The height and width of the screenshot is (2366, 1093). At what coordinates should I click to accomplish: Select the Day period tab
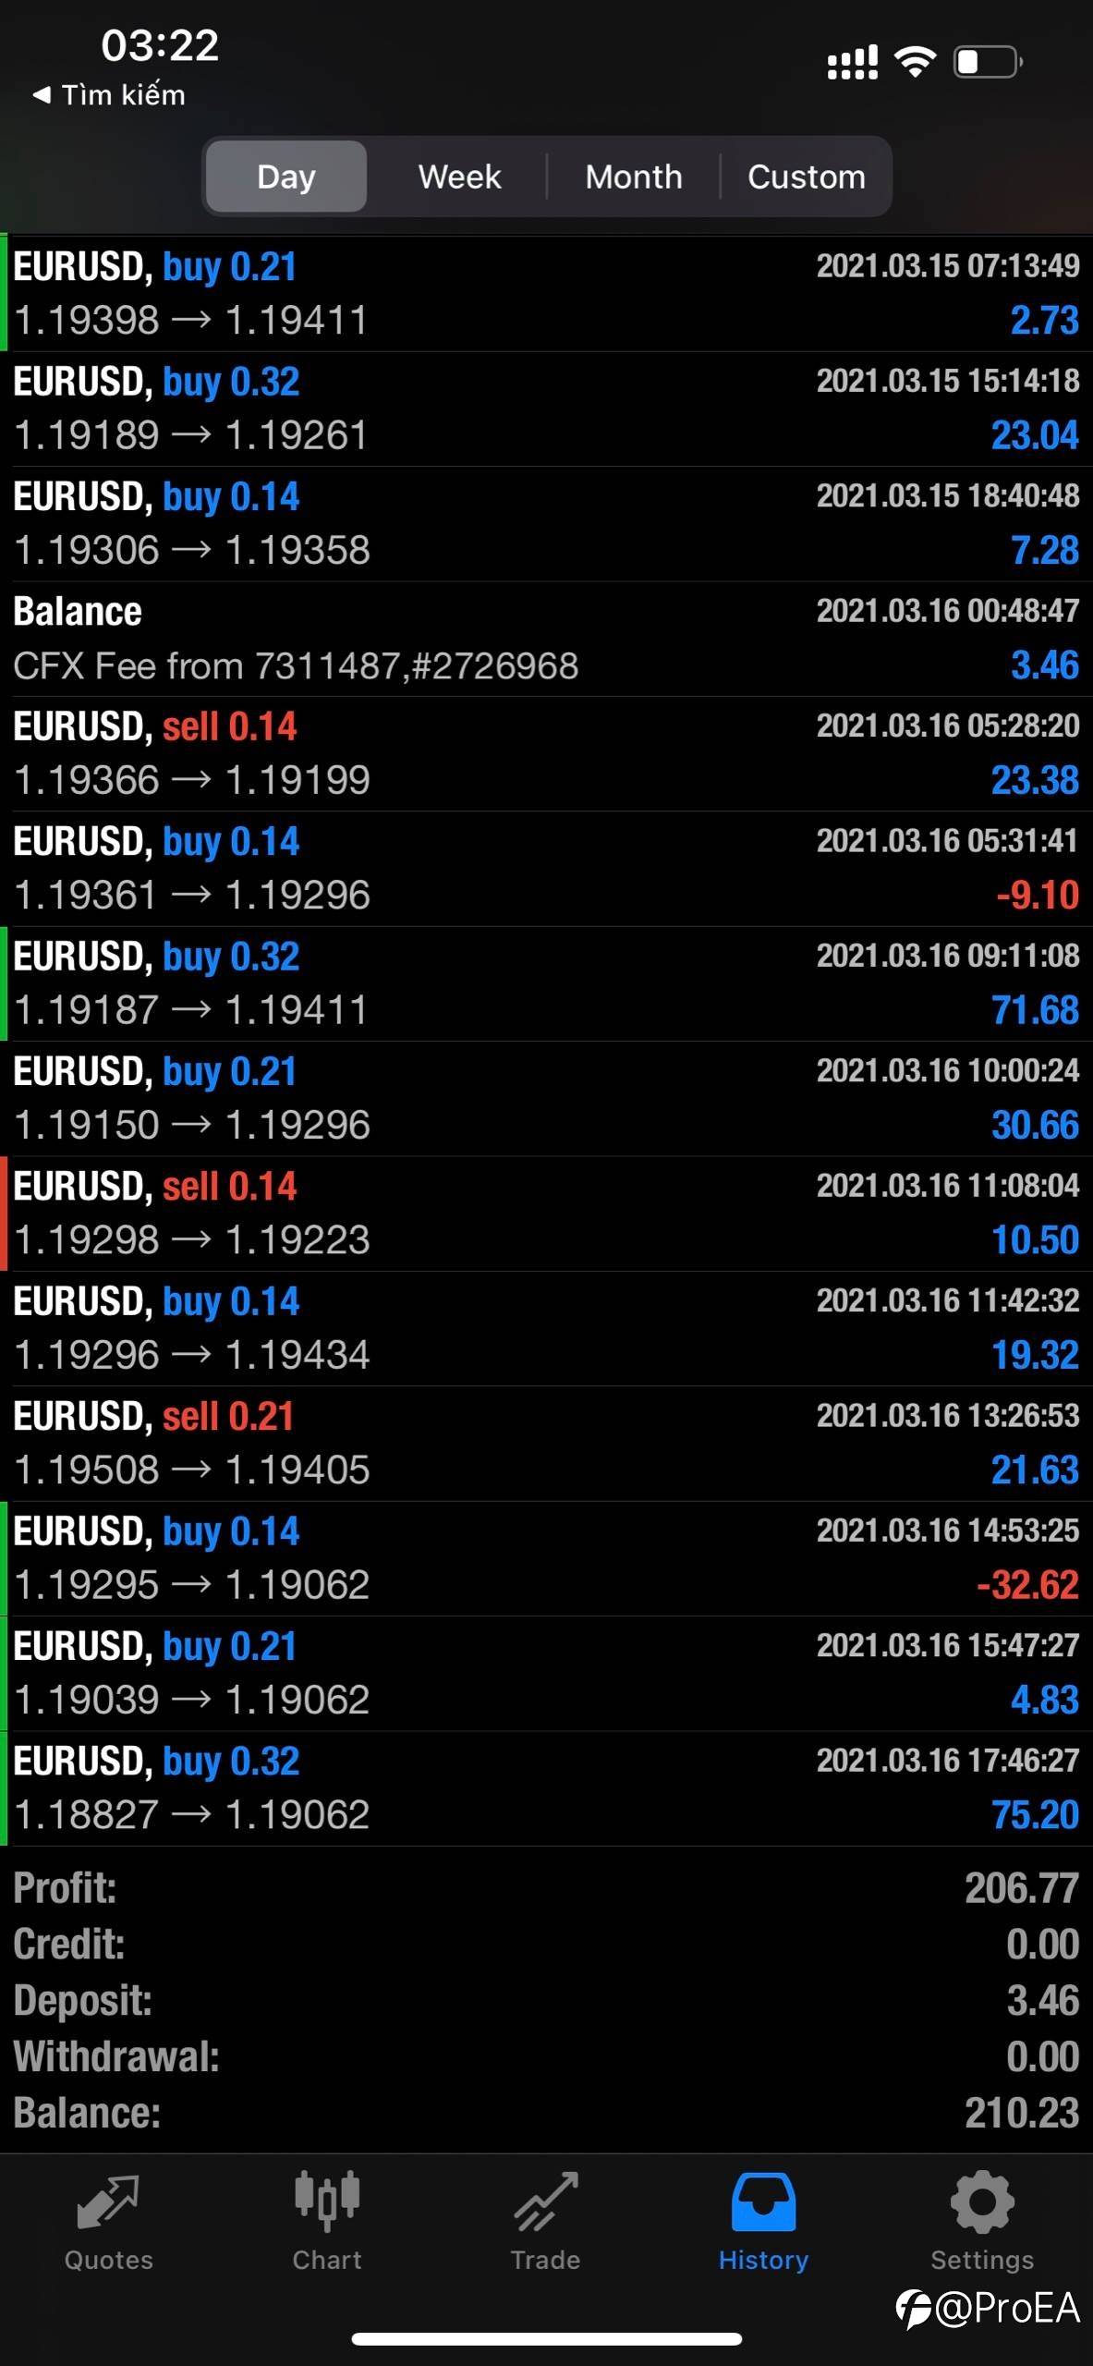pyautogui.click(x=286, y=177)
